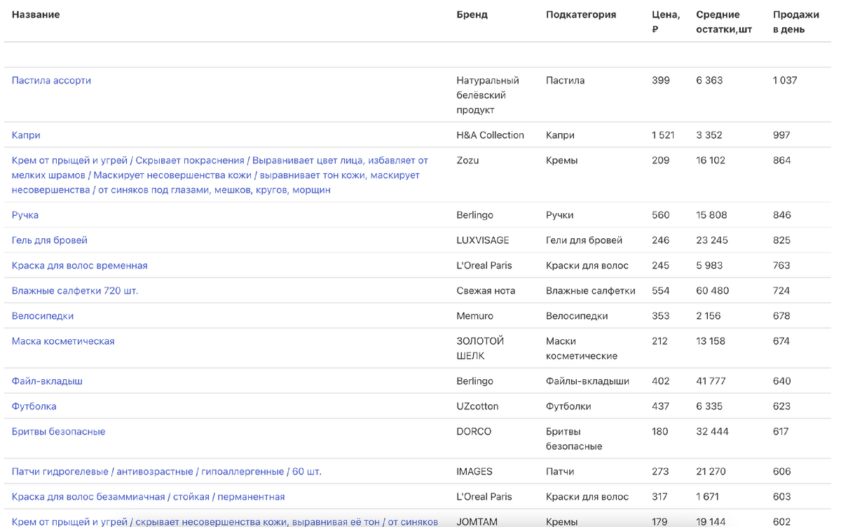Open the 'Патчи гидрогелевые' product link
841x527 pixels.
(x=167, y=472)
